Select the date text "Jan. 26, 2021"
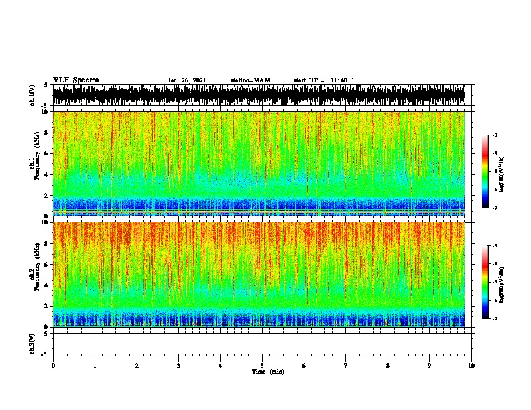Viewport: 531px width, 410px height. [x=187, y=80]
